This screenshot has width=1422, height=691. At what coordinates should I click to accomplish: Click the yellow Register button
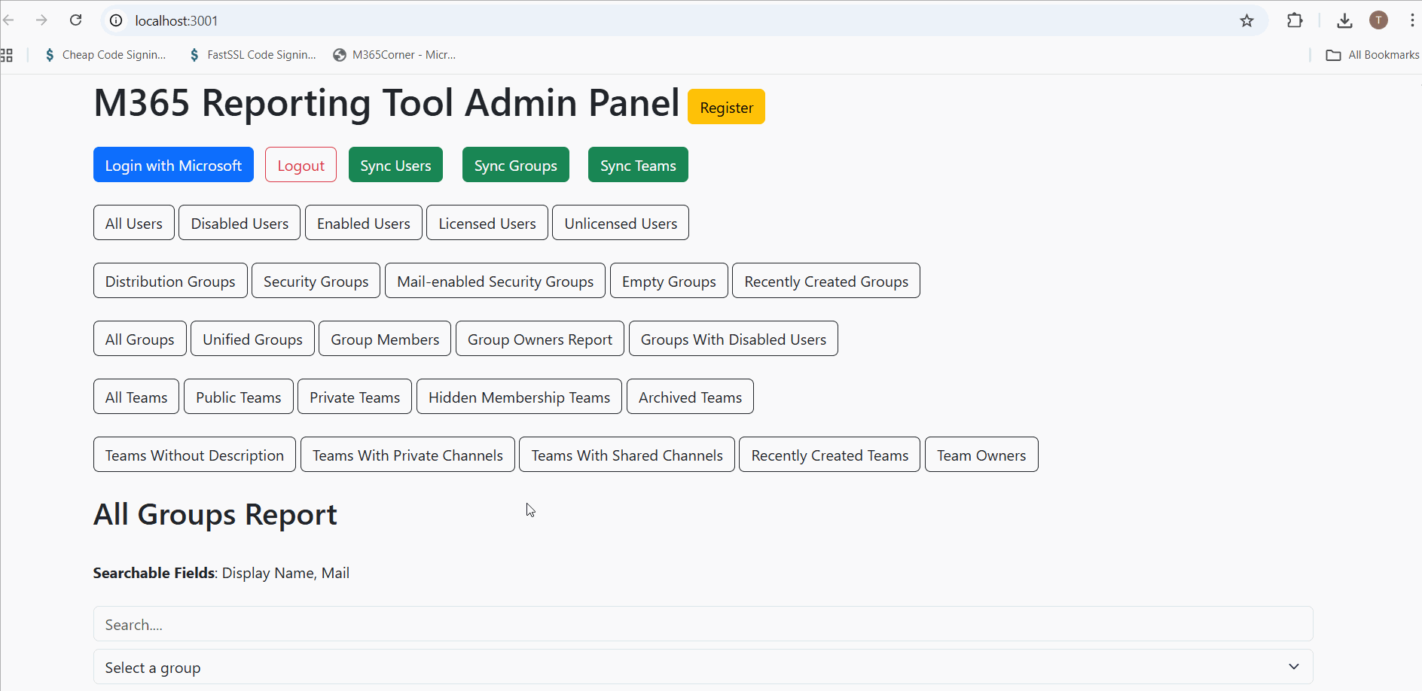[x=726, y=107]
